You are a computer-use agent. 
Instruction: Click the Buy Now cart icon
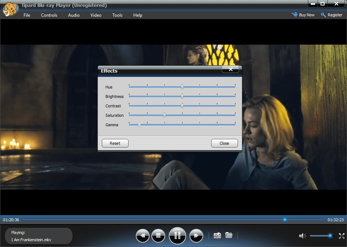294,15
